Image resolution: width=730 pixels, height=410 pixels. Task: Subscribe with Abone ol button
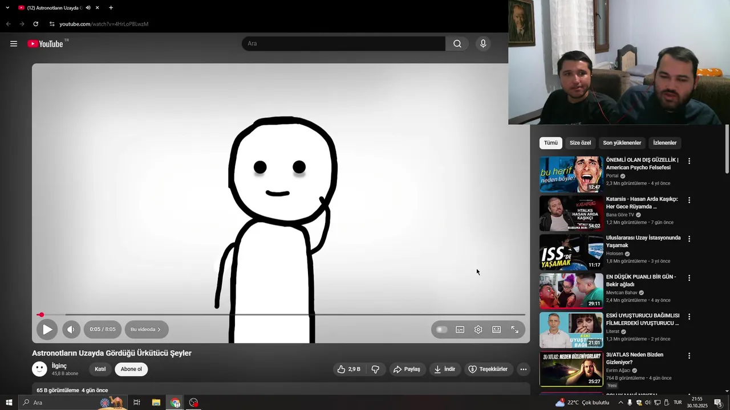click(x=131, y=369)
